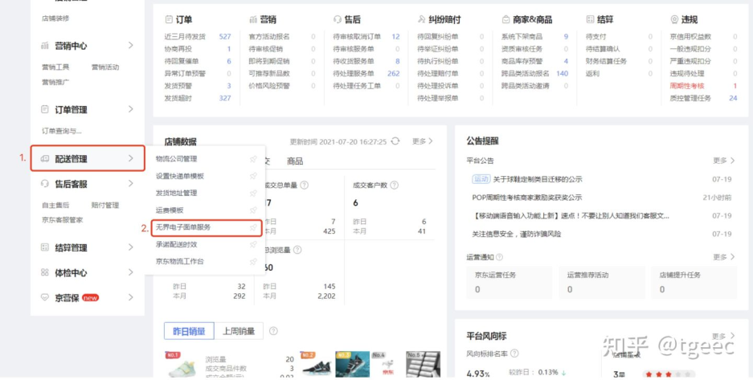This screenshot has height=380, width=753.
Task: Open the POP周期性考核商家激励获奖公示 announcement
Action: pos(526,198)
